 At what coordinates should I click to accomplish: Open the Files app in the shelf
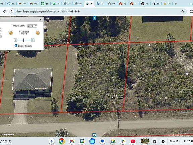(x=92, y=141)
